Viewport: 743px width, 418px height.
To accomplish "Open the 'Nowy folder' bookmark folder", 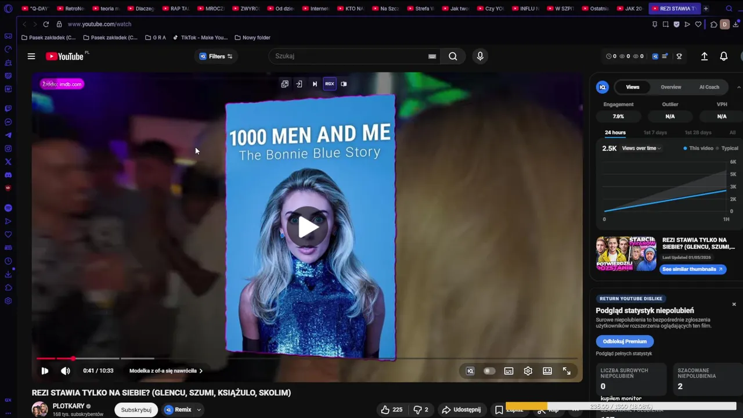I will (253, 38).
